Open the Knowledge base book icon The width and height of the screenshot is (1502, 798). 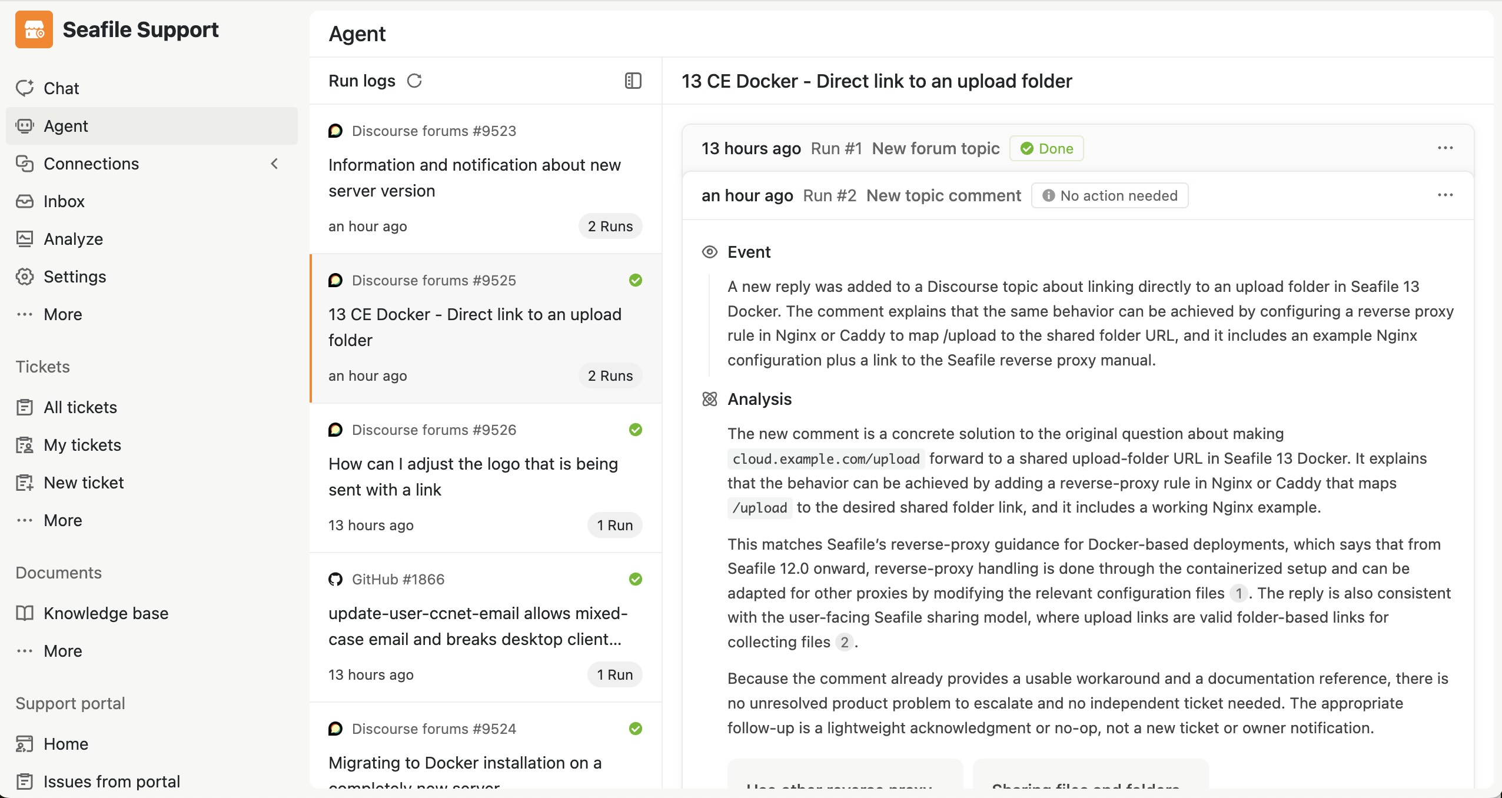click(25, 613)
